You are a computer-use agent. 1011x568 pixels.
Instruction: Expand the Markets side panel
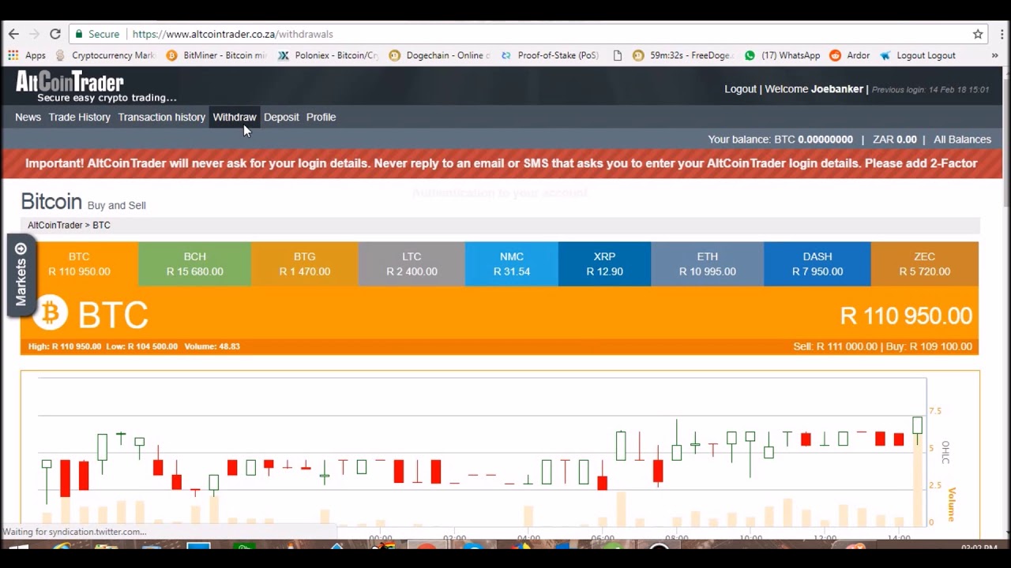(21, 275)
